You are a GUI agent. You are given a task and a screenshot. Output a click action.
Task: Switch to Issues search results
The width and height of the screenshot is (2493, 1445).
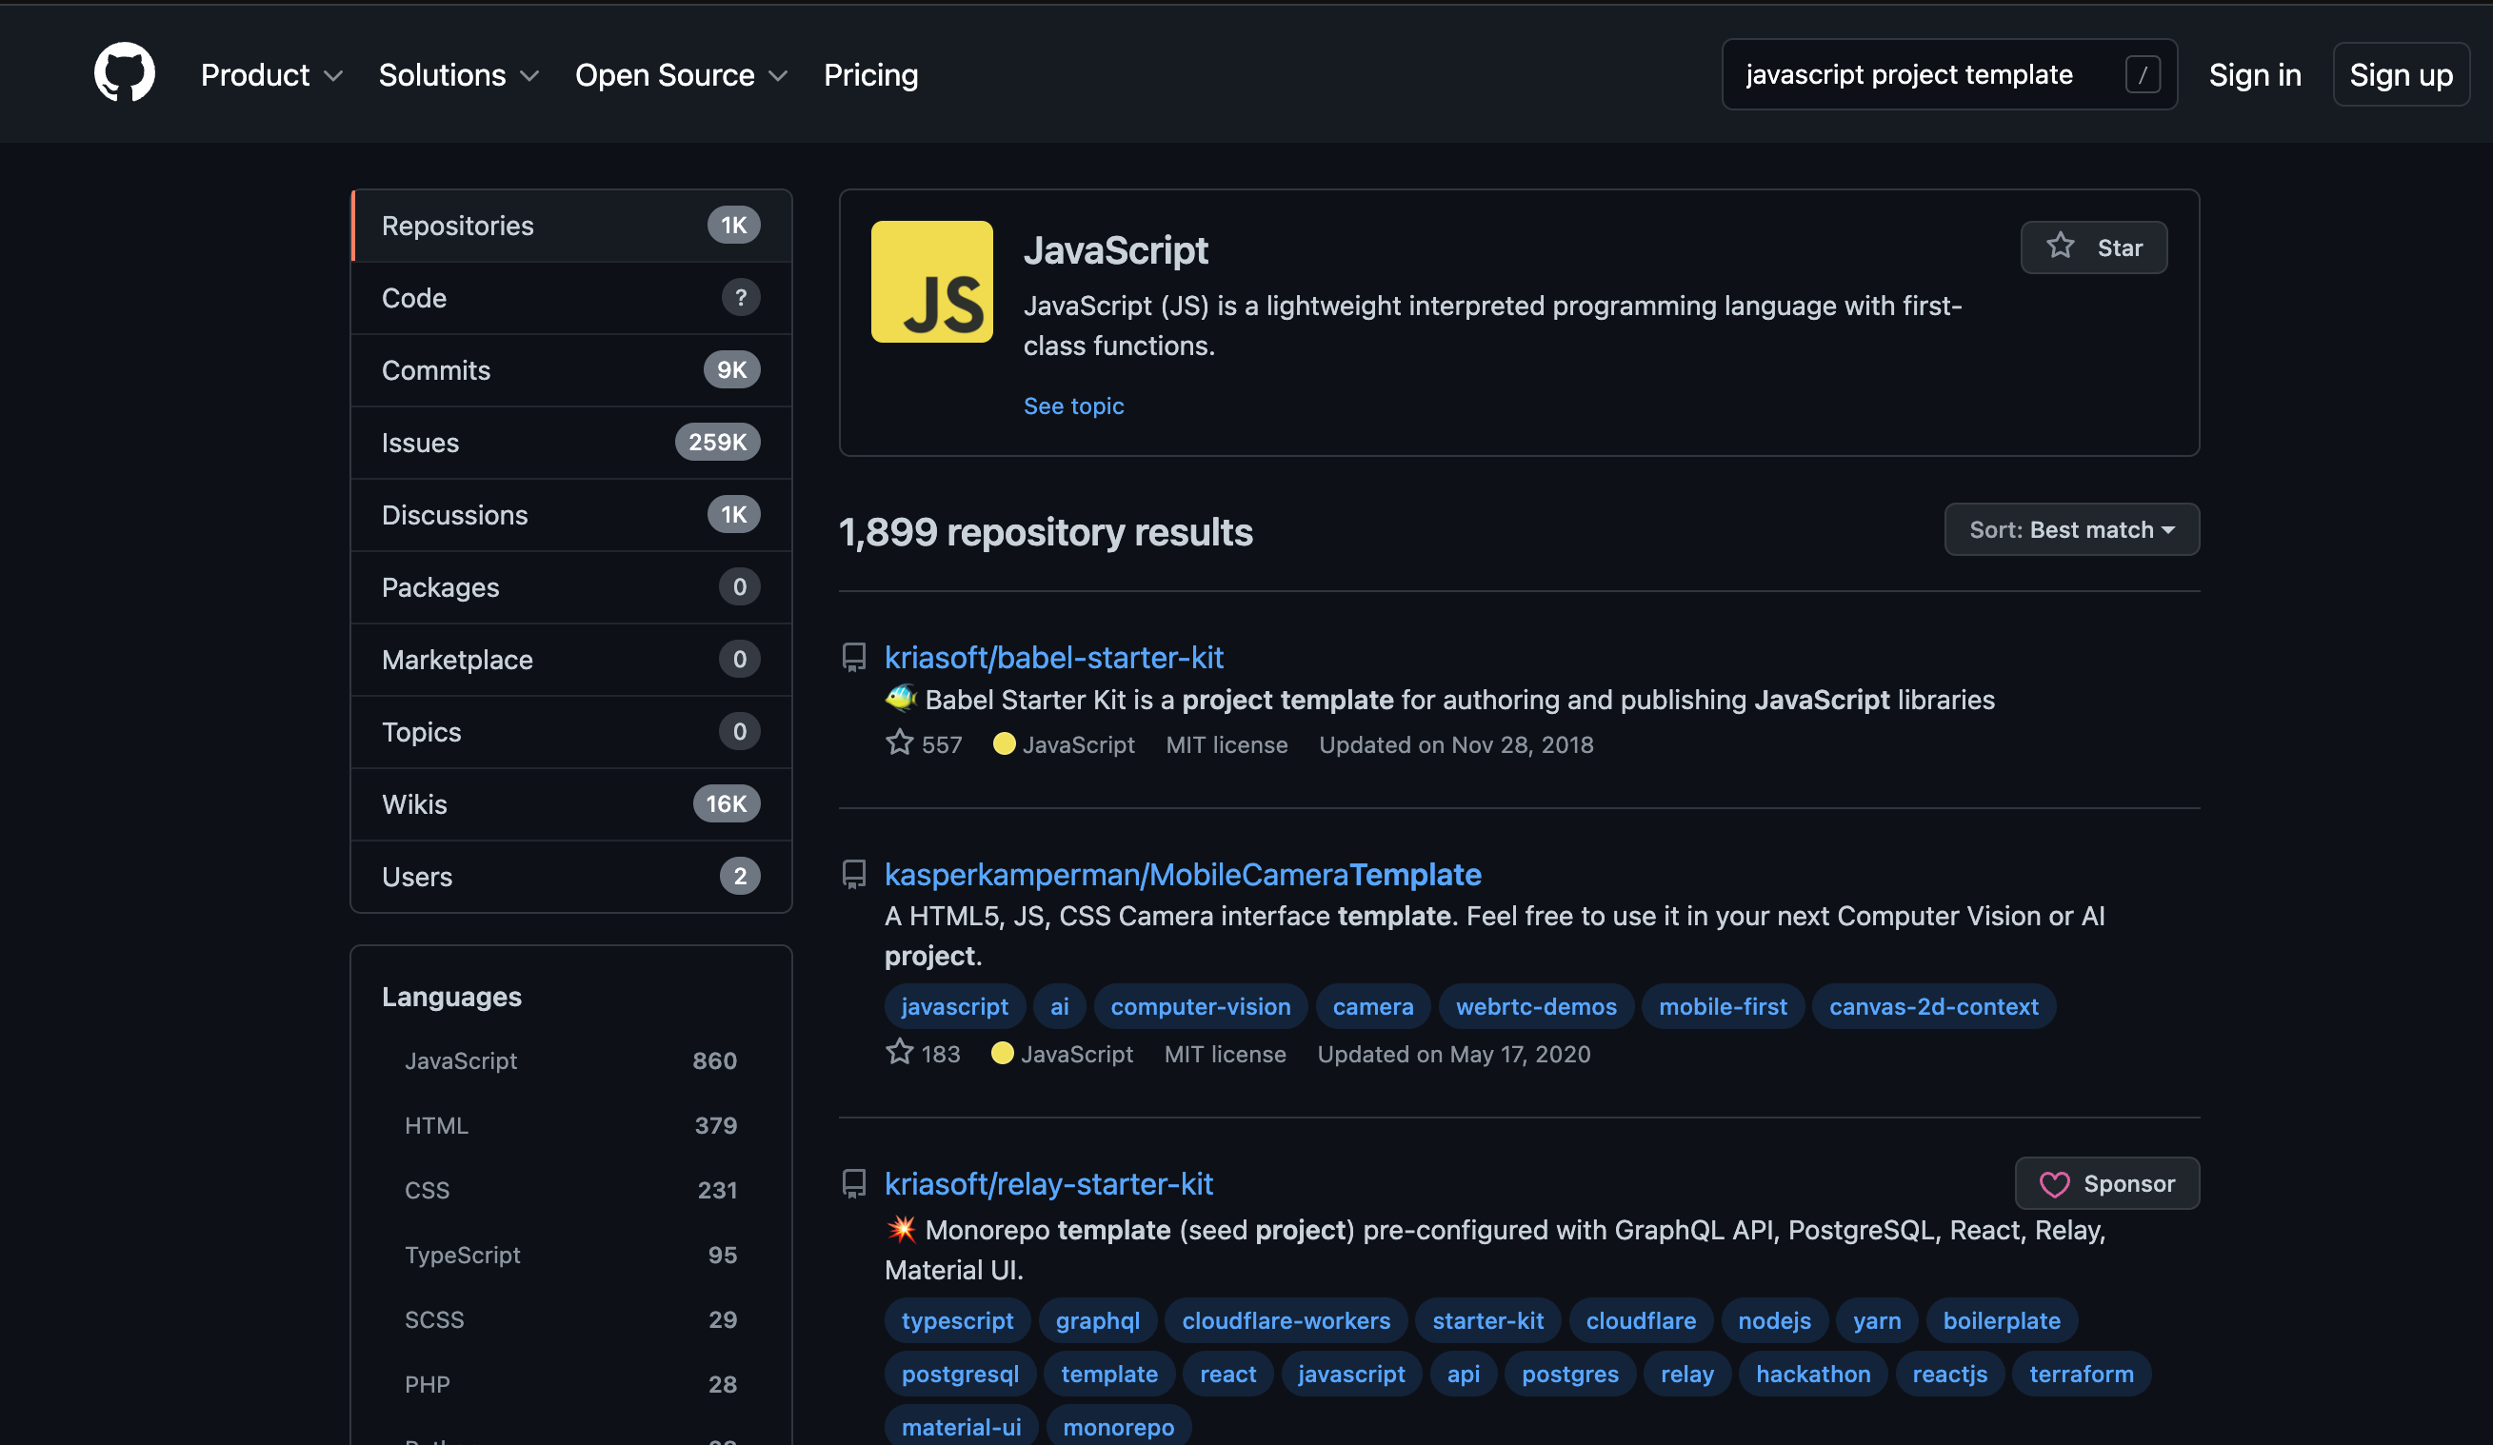tap(570, 442)
